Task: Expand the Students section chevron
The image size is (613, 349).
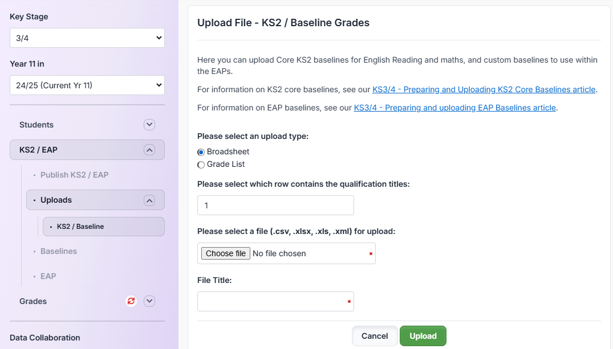Action: pyautogui.click(x=149, y=125)
